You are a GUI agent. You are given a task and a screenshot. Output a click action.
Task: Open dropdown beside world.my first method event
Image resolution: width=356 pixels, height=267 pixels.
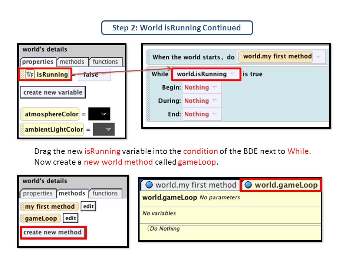coord(319,56)
